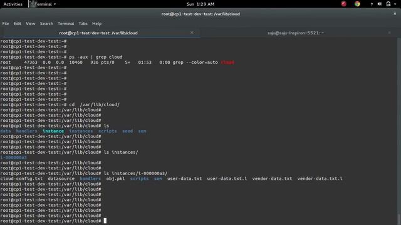Open the View menu
Viewport: 401px width, 225px height.
tap(31, 24)
